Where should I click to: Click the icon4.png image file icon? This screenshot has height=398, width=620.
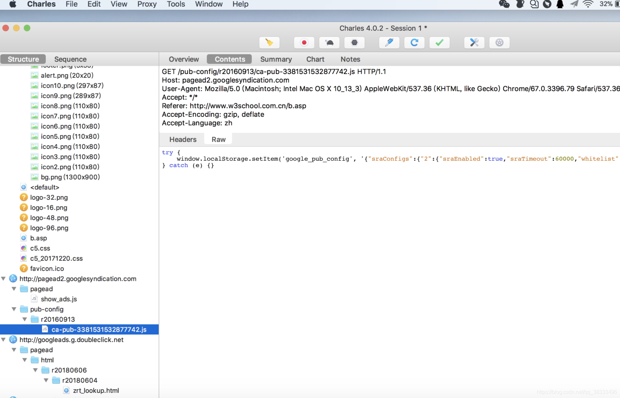(x=35, y=146)
